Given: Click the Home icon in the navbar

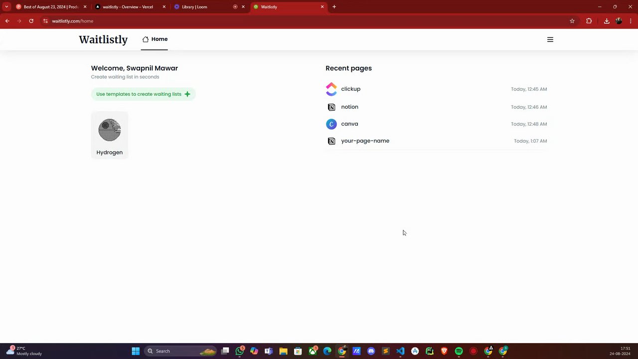Looking at the screenshot, I should click(146, 39).
